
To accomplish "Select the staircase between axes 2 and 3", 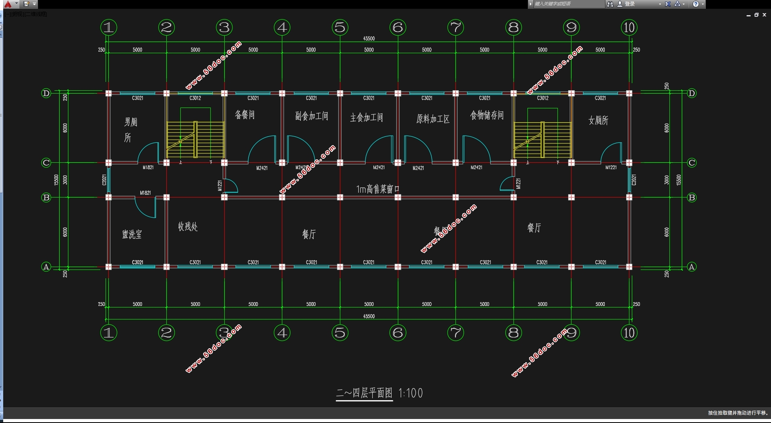I will (x=195, y=140).
